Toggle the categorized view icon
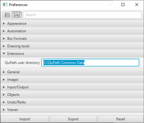144x123 pixels. (17, 15)
